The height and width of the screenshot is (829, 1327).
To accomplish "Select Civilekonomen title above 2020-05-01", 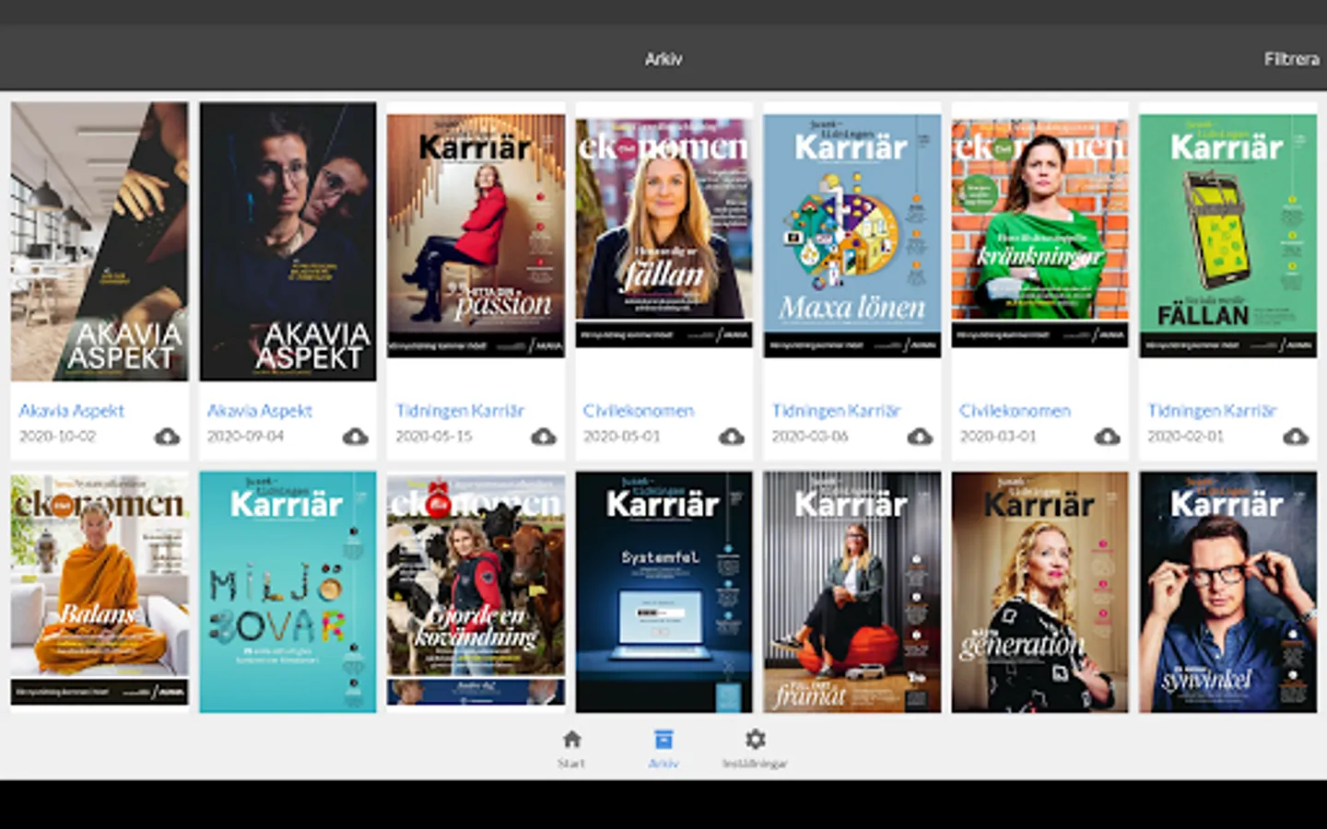I will [x=639, y=411].
